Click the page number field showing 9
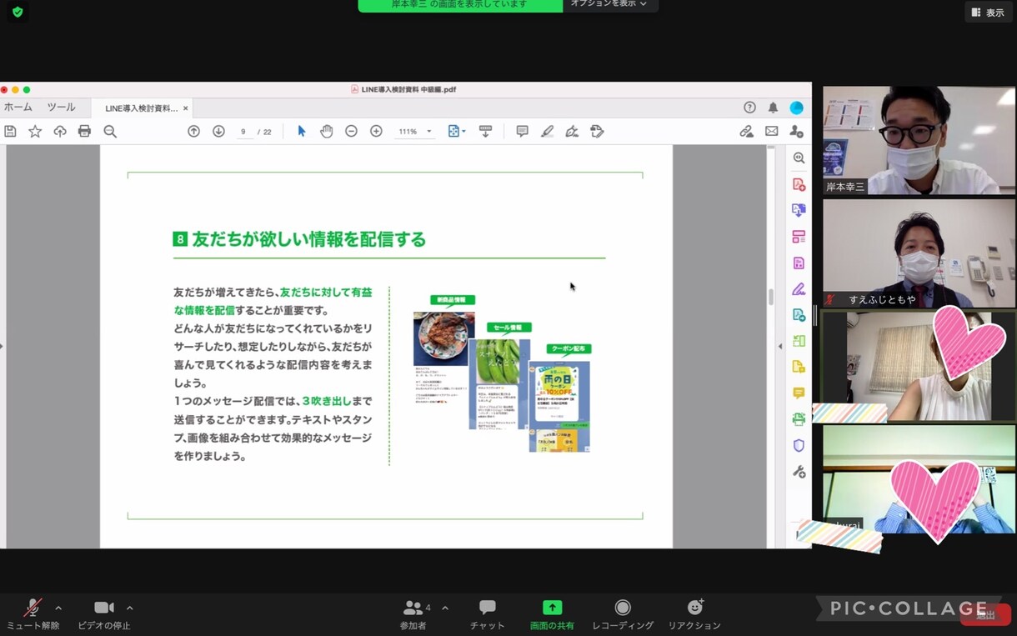 coord(243,132)
